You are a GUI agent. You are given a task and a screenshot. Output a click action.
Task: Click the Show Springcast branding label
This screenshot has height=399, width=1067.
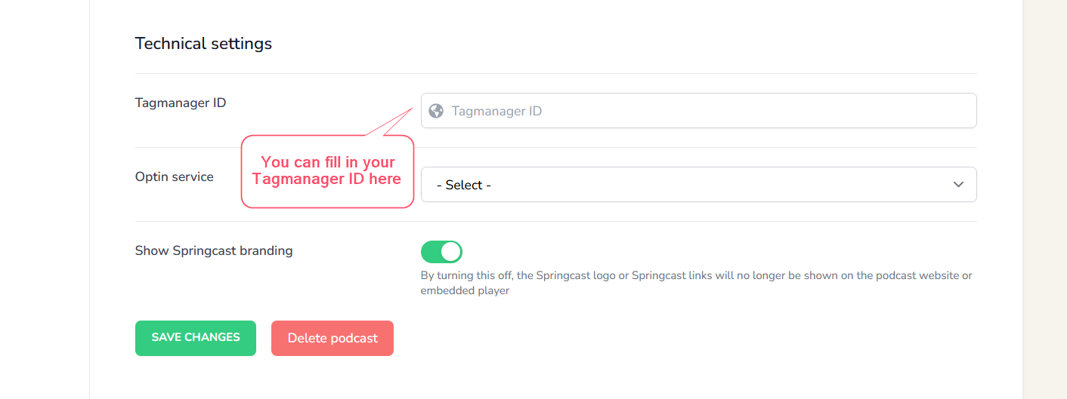coord(214,250)
